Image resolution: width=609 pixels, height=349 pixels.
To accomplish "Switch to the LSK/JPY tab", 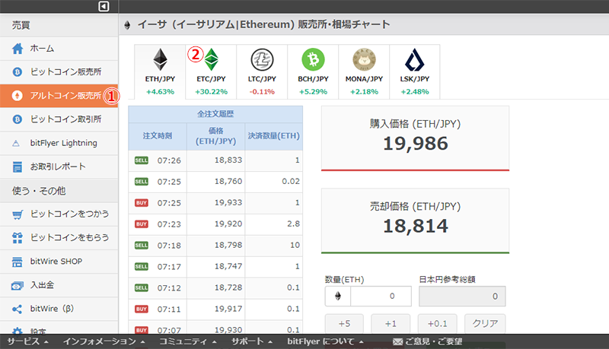I will 415,71.
